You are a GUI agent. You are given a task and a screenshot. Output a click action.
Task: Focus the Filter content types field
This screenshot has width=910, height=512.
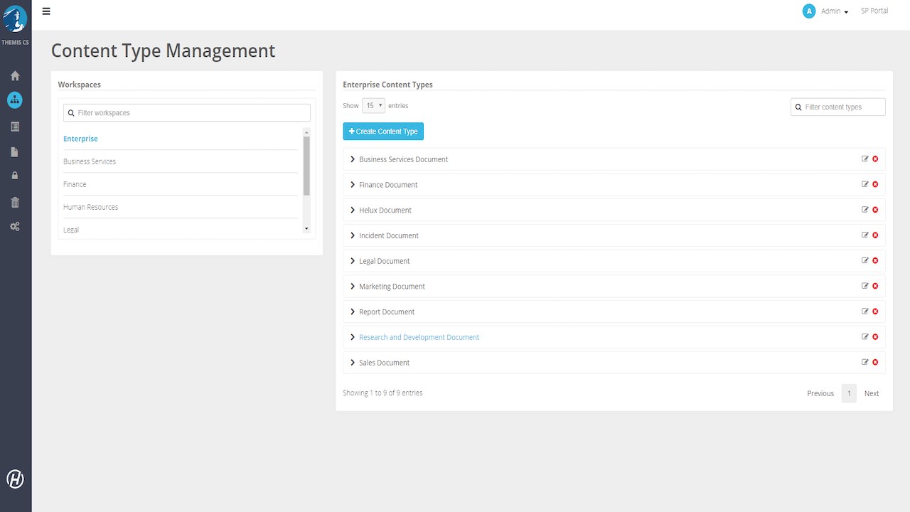[x=838, y=107]
